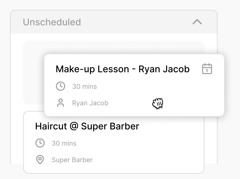Viewport: 240px width, 179px height.
Task: Click the Super Barber location text
Action: coord(72,159)
